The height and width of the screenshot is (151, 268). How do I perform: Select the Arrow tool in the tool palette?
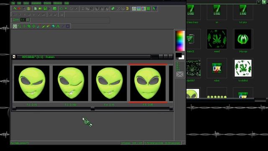click(15, 26)
